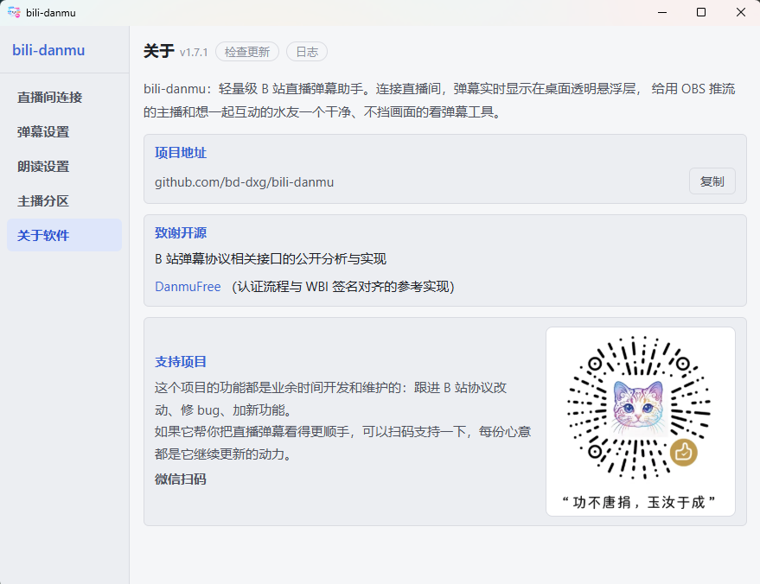Click the bili-danmu app icon in title bar
Image resolution: width=760 pixels, height=584 pixels.
14,13
